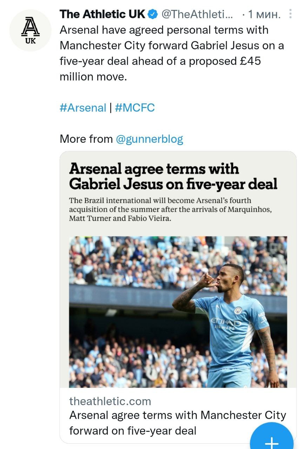Open the #Arsenal hashtag
This screenshot has width=306, height=449.
(x=83, y=108)
